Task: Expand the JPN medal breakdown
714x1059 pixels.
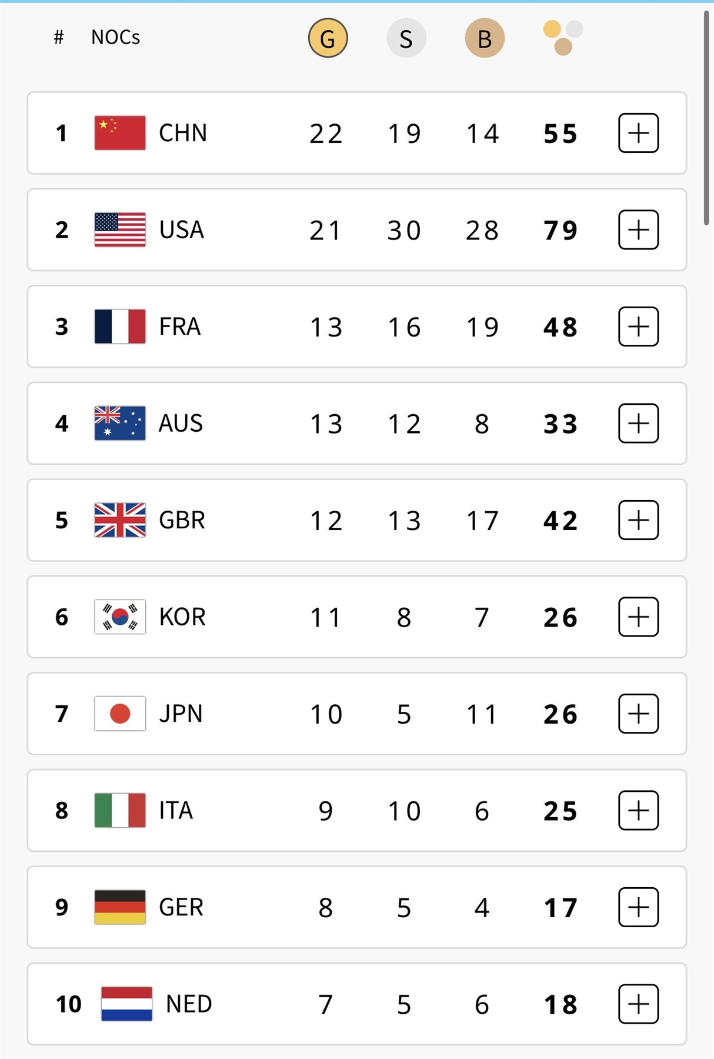Action: (x=638, y=714)
